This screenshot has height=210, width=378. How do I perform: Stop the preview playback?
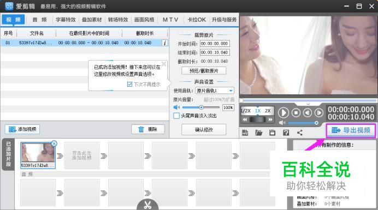296,113
